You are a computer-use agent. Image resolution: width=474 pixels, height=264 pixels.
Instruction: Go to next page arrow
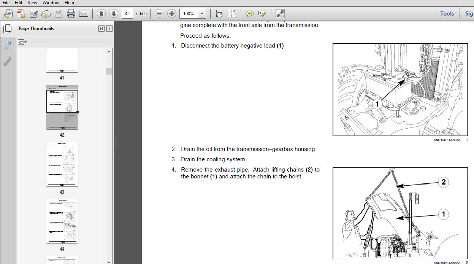[x=114, y=14]
